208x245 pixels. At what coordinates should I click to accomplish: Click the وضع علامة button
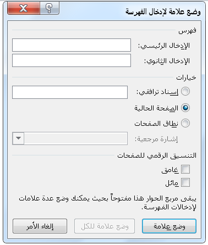click(x=169, y=226)
